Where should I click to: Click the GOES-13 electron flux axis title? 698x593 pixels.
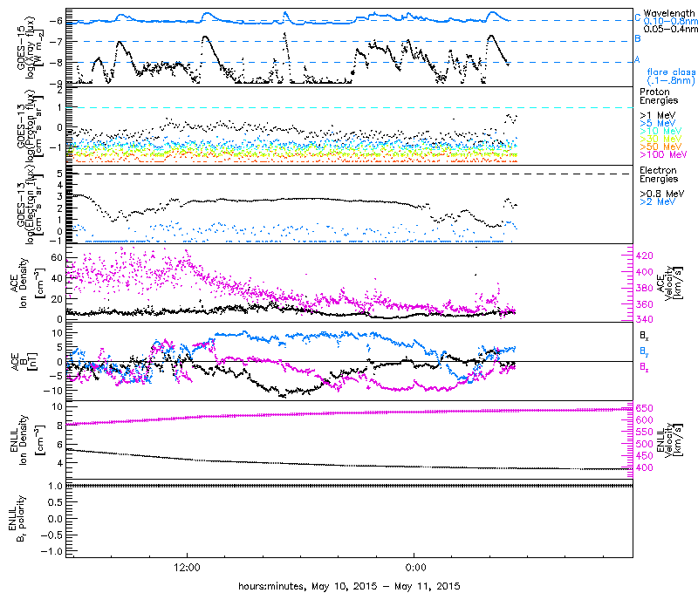[30, 204]
